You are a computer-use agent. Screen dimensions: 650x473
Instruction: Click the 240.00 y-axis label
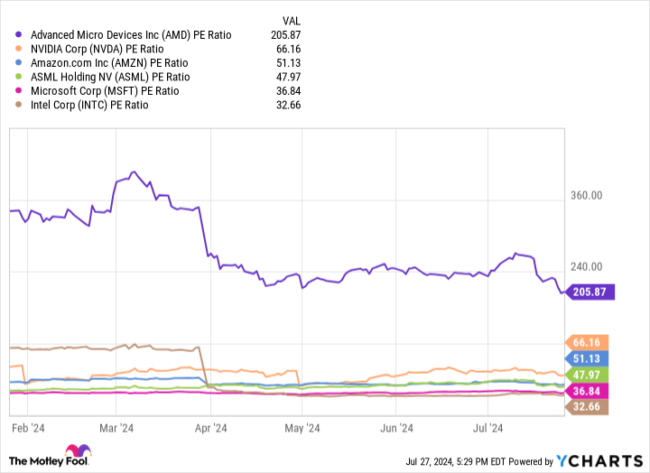click(x=586, y=266)
